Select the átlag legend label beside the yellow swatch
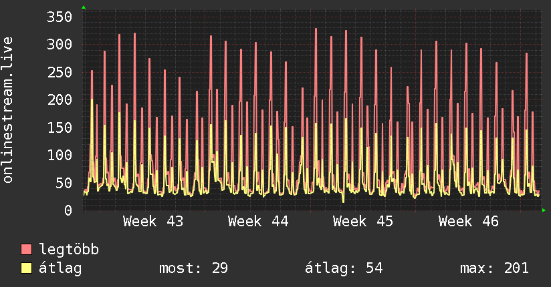551x287 pixels. point(60,268)
